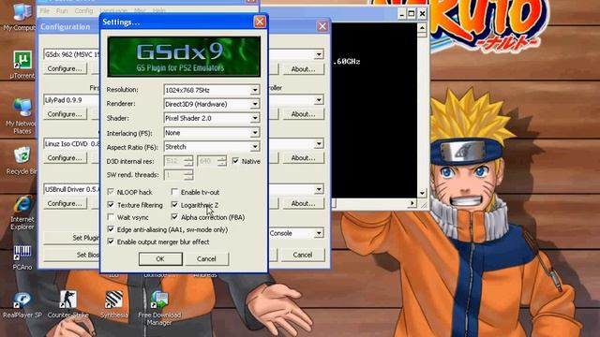The image size is (600, 337).
Task: Click About next to GSdx row
Action: point(303,69)
